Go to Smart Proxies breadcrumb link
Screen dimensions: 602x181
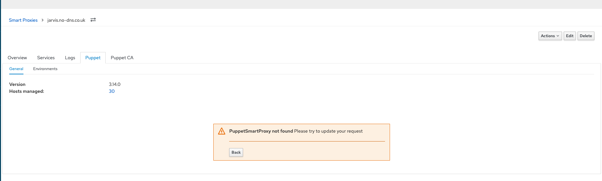(x=23, y=20)
